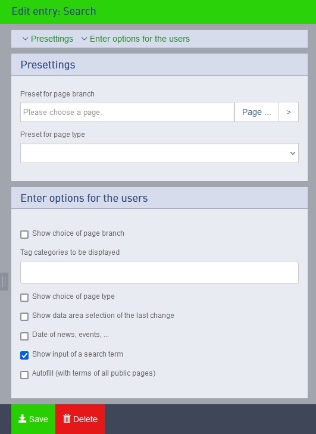Toggle Show data area selection of last change
The image size is (316, 434).
coord(24,316)
